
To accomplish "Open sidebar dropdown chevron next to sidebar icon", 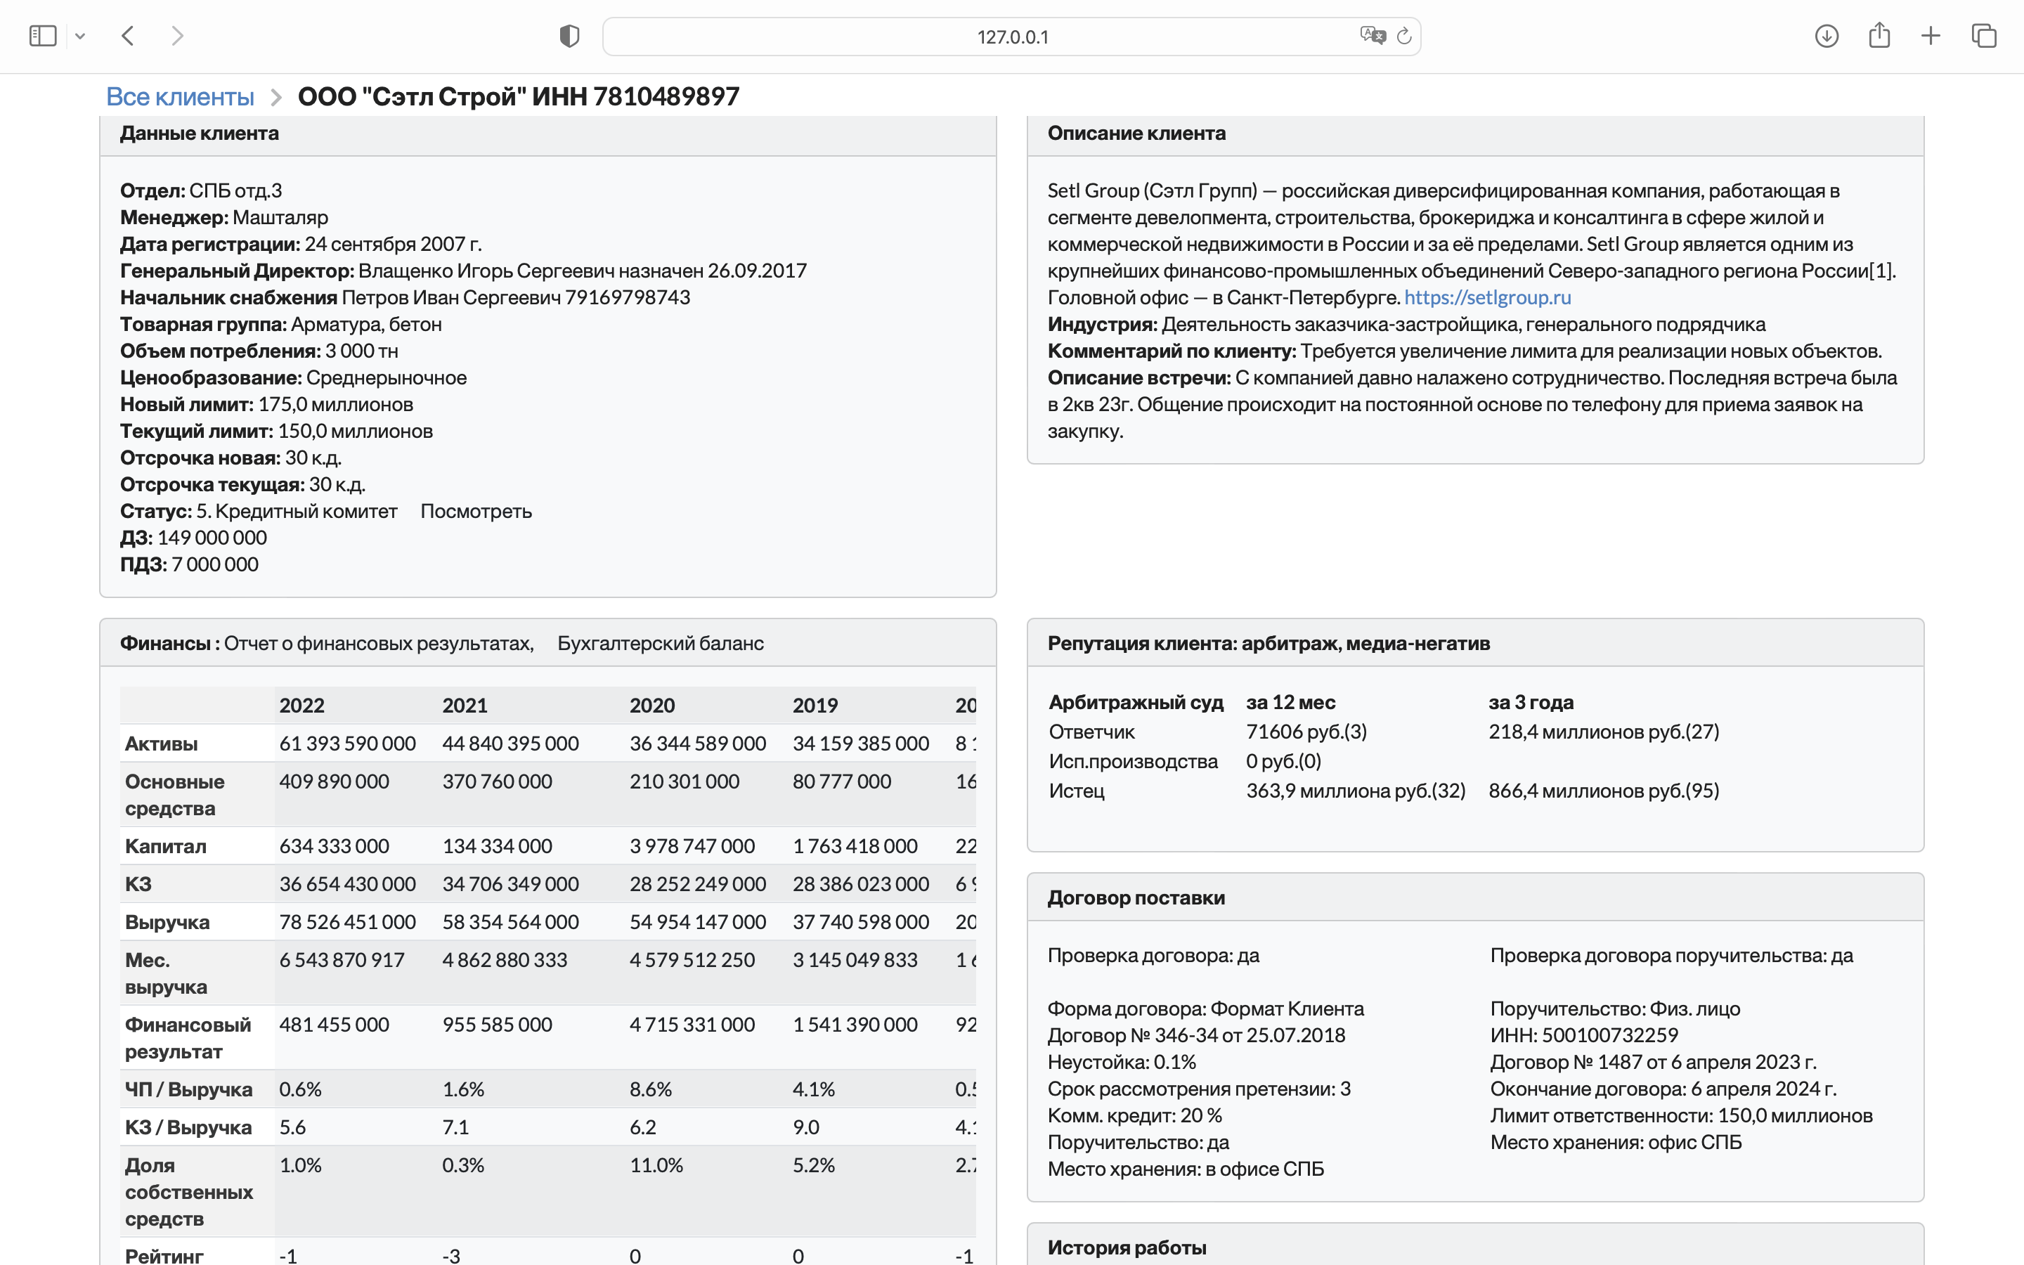I will 80,36.
